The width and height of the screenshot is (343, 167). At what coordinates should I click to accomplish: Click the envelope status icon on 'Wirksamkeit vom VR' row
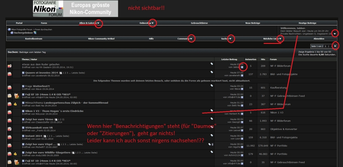(x=9, y=129)
